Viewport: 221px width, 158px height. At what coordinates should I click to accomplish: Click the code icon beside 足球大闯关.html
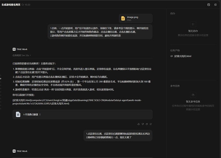point(172,56)
